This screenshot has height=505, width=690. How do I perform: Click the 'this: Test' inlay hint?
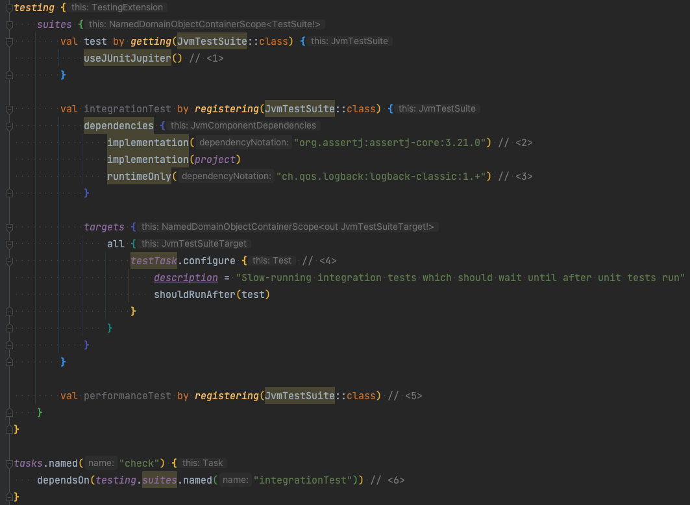(x=273, y=260)
